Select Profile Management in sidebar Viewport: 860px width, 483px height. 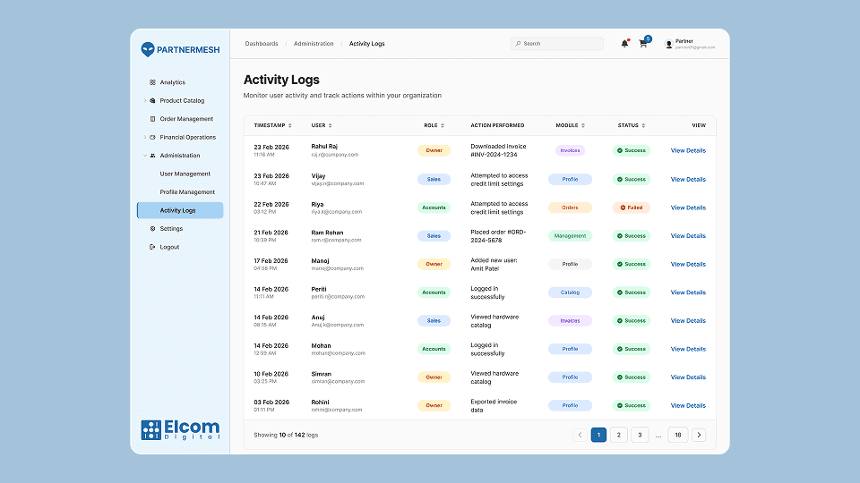pyautogui.click(x=187, y=192)
